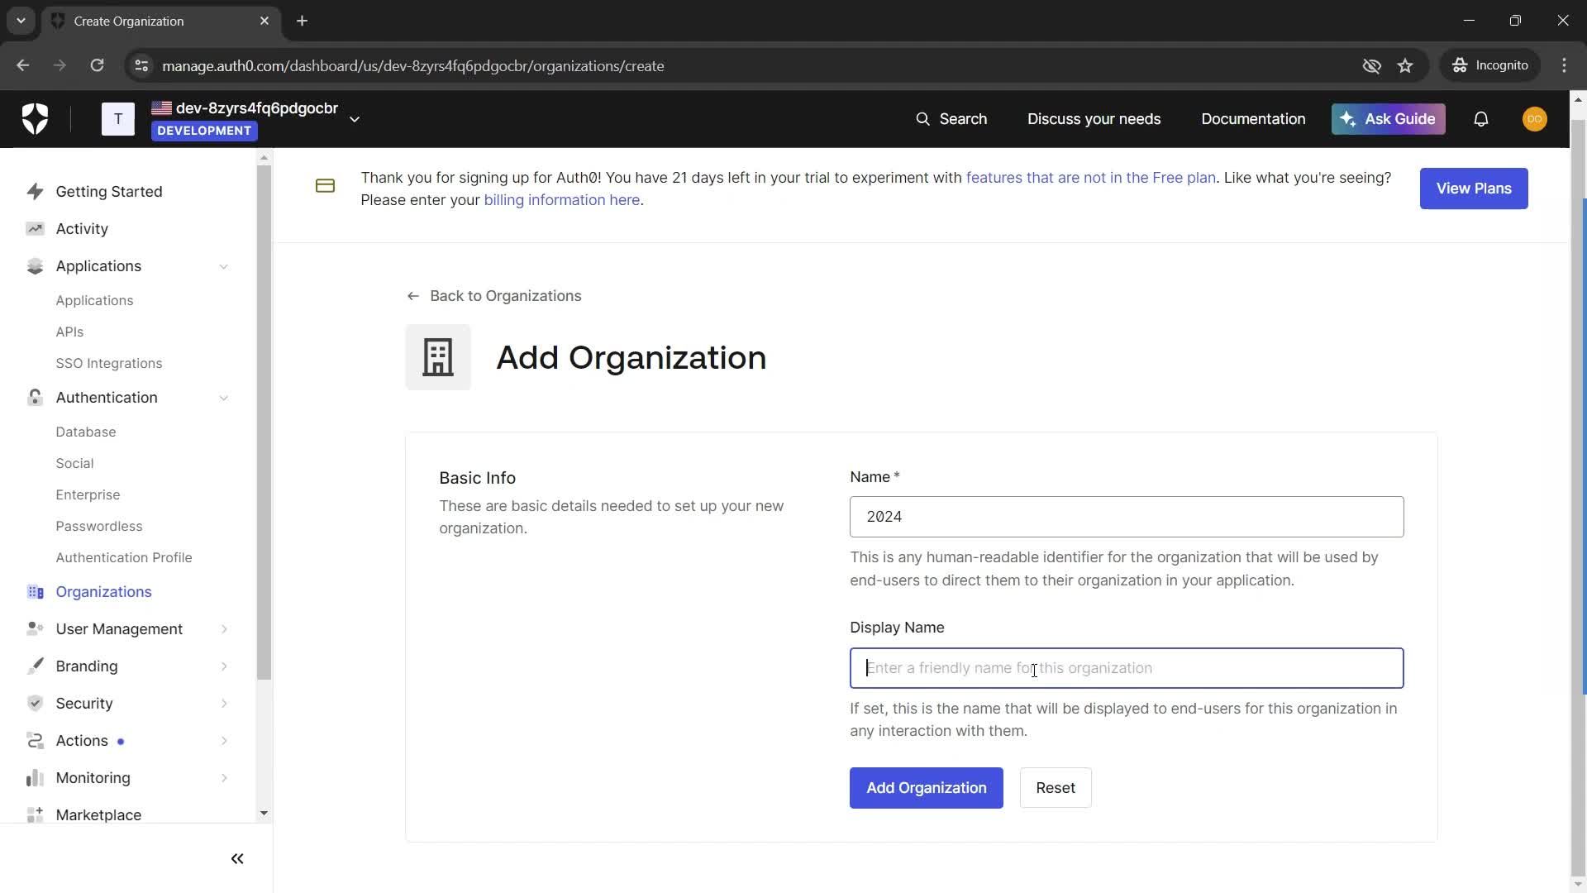The width and height of the screenshot is (1587, 893).
Task: Follow the features not in Free plan link
Action: (1090, 178)
